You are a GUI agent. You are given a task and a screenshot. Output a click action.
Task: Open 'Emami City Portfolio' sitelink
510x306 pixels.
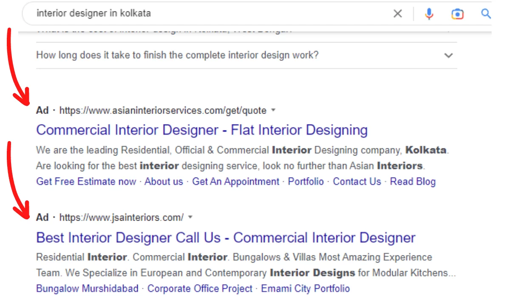[x=305, y=289]
